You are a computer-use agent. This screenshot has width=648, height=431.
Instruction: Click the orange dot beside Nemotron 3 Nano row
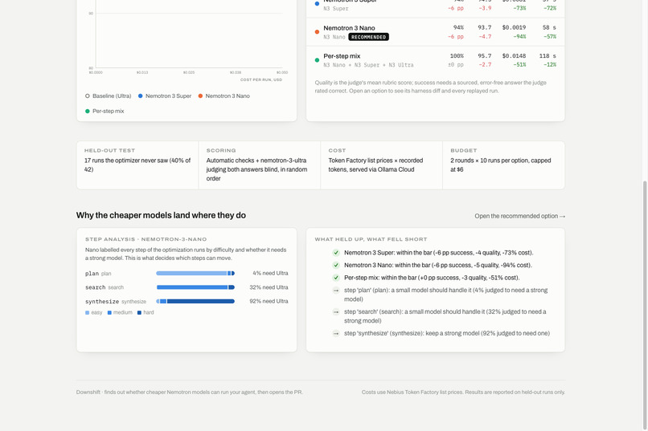pos(317,32)
